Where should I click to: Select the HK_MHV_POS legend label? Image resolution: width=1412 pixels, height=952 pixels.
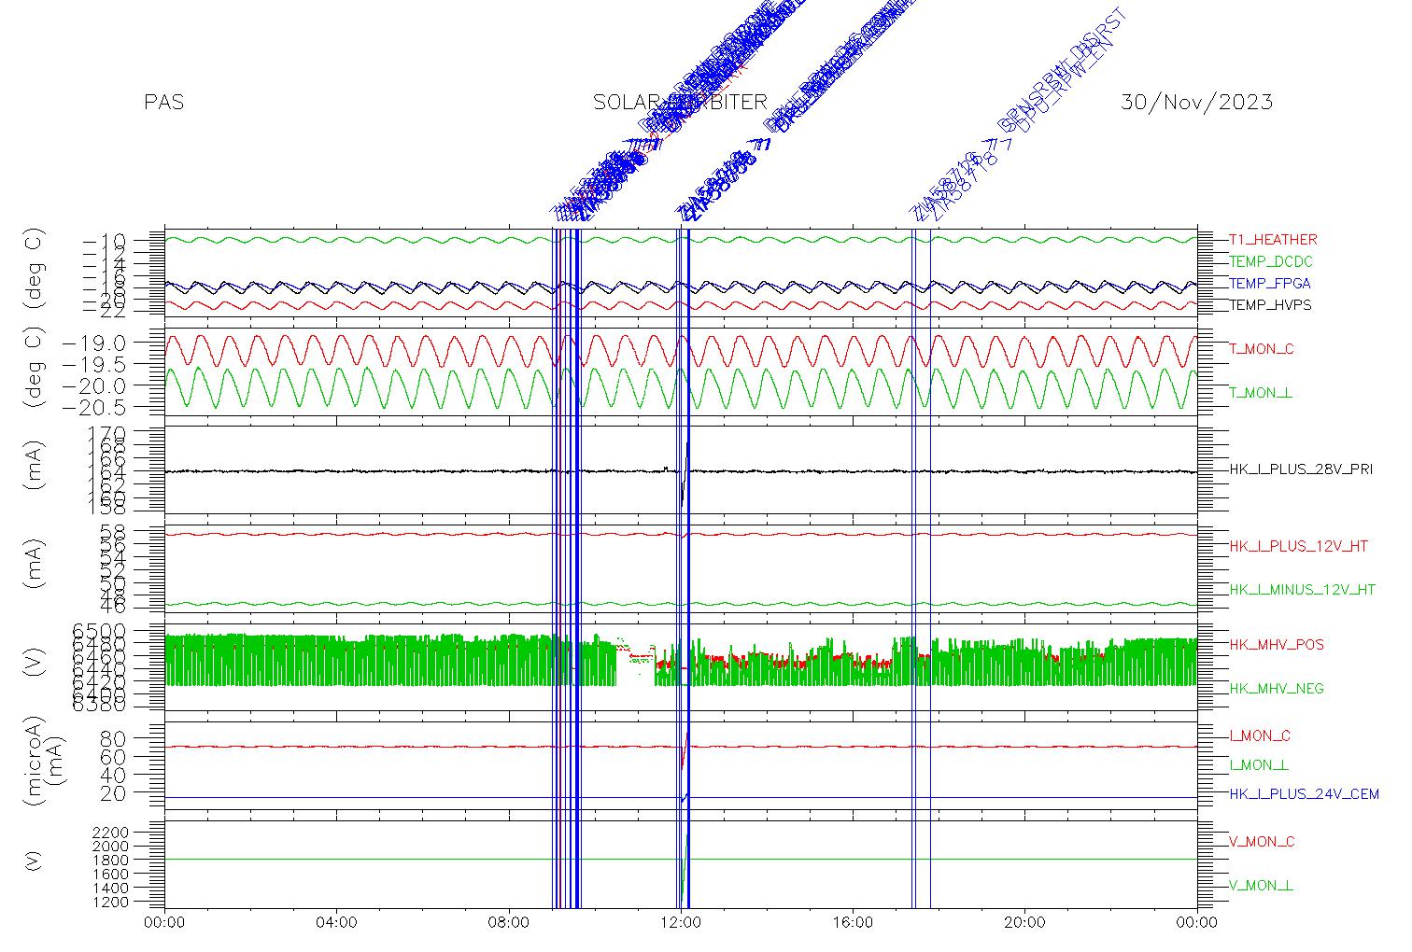[1277, 645]
